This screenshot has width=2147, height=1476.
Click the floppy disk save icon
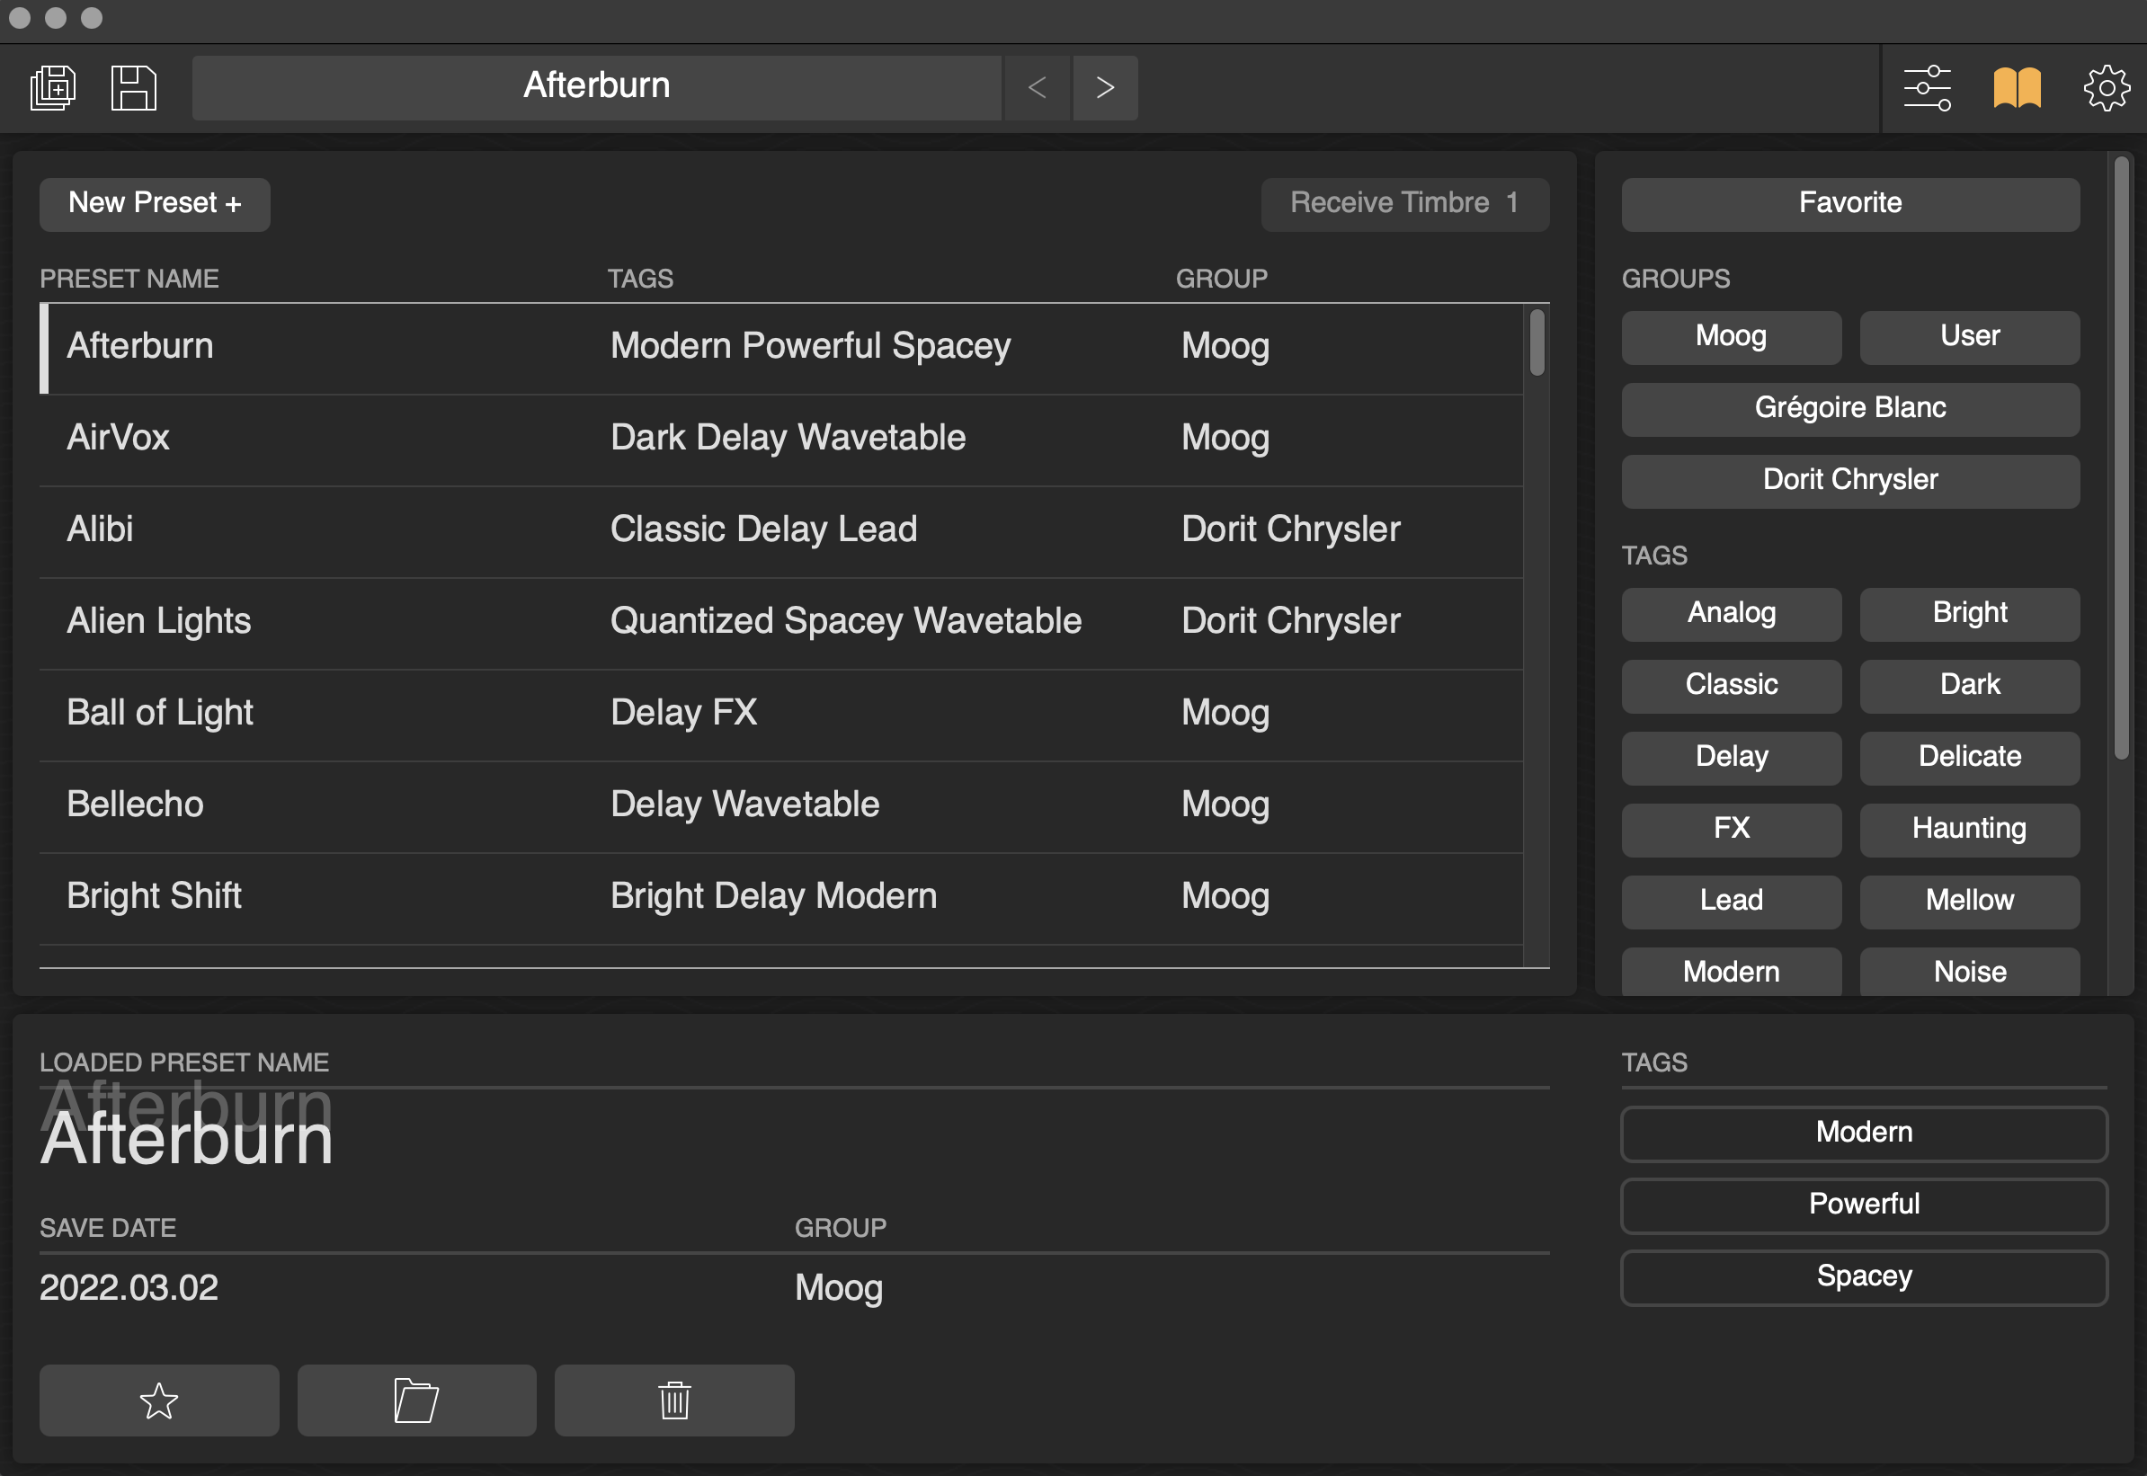coord(133,88)
